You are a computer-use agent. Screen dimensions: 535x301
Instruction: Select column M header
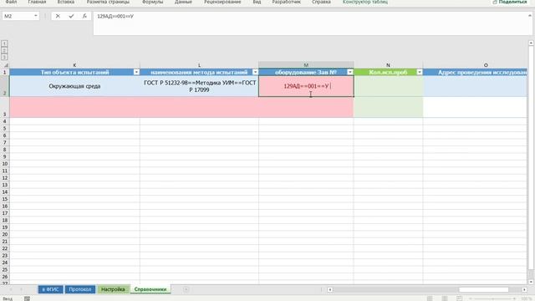(306, 65)
